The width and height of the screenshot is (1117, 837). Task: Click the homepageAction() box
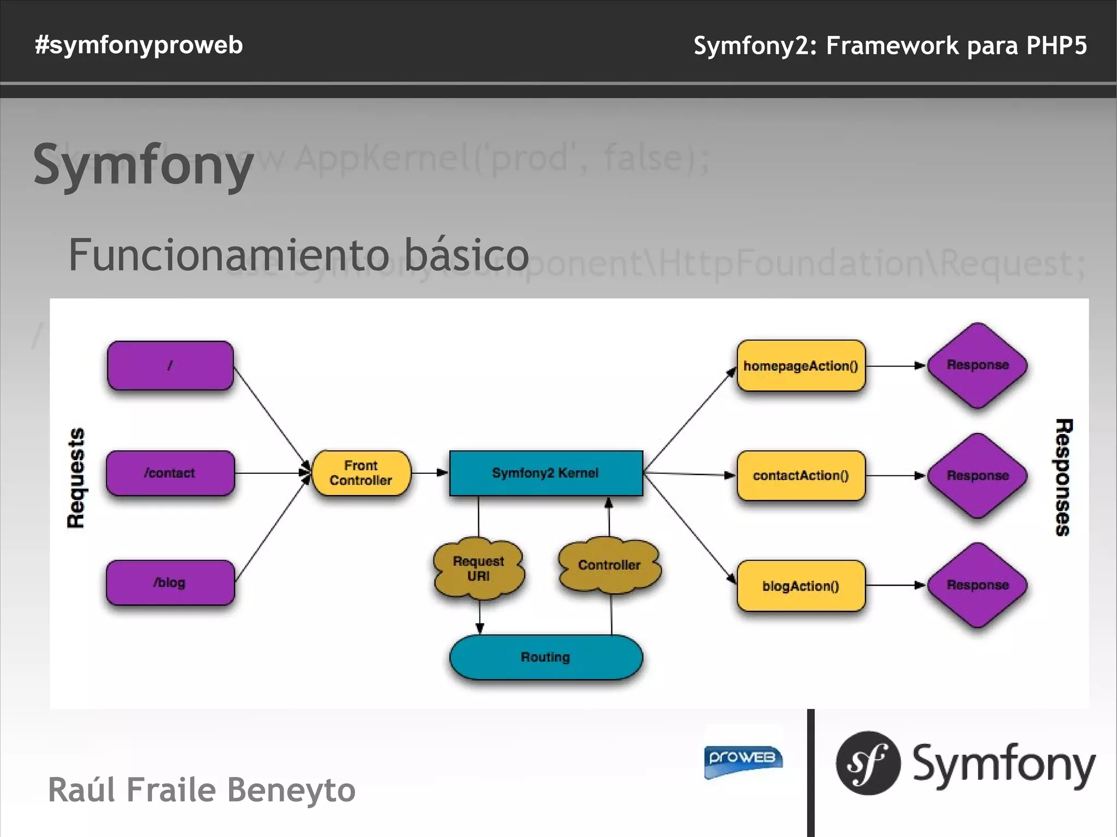tap(801, 365)
